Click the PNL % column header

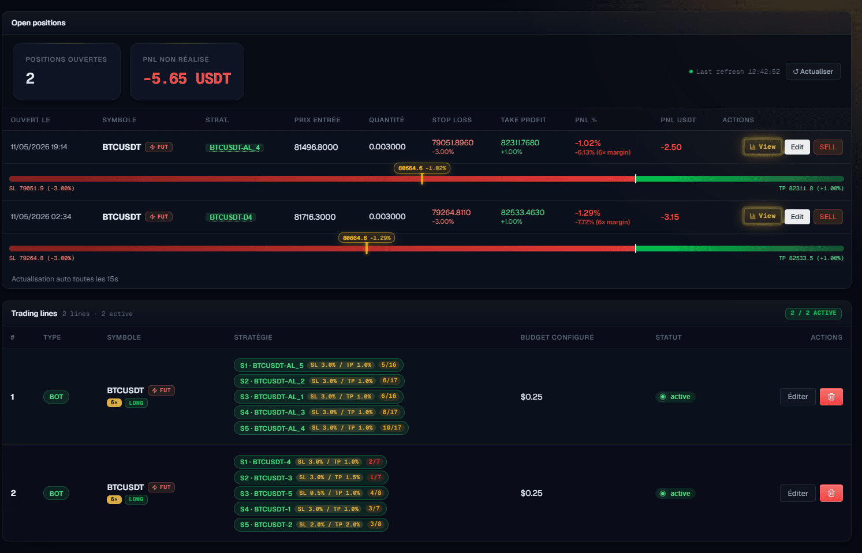coord(585,120)
